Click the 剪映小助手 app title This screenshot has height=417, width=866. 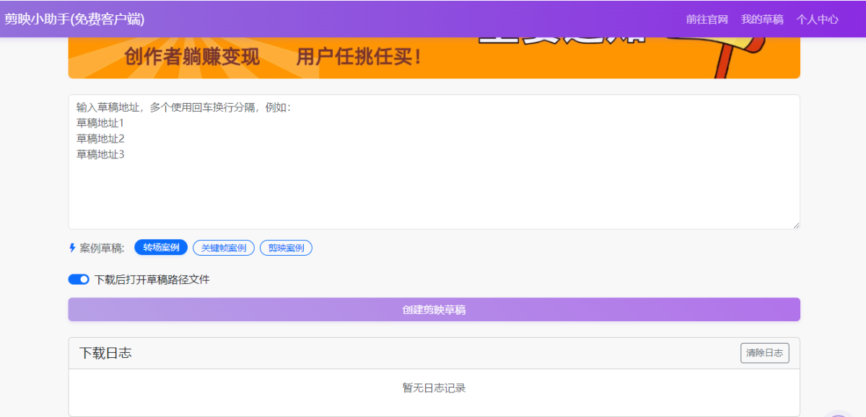pos(74,19)
